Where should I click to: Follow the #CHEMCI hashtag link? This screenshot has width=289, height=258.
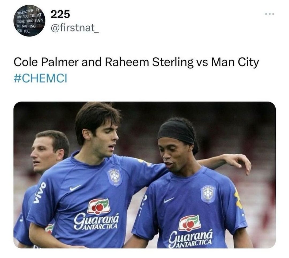(40, 78)
